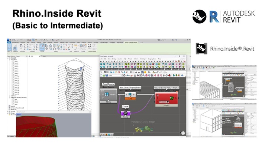Click the Activate button in ribbon
The height and width of the screenshot is (147, 262).
[x=42, y=47]
